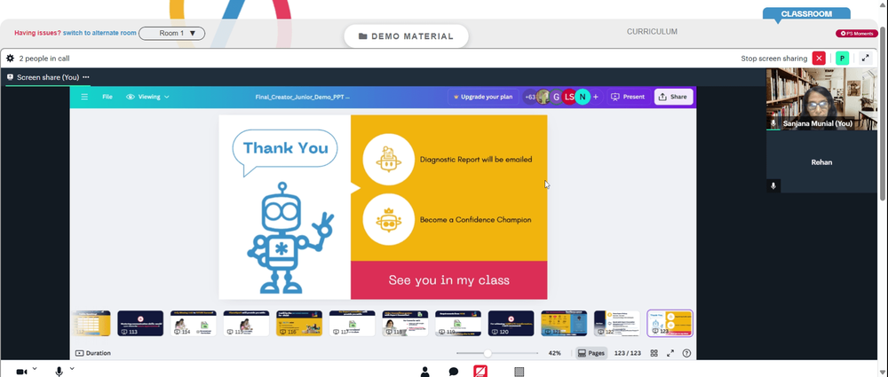Click the red stop screen sharing X button
The image size is (888, 377).
pyautogui.click(x=819, y=59)
